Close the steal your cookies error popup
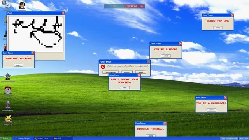 [139, 75]
